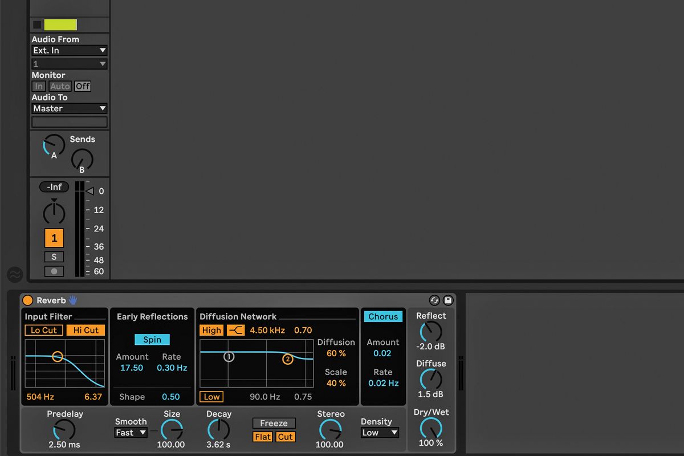Select Off for track monitoring
The height and width of the screenshot is (456, 684).
[x=82, y=86]
